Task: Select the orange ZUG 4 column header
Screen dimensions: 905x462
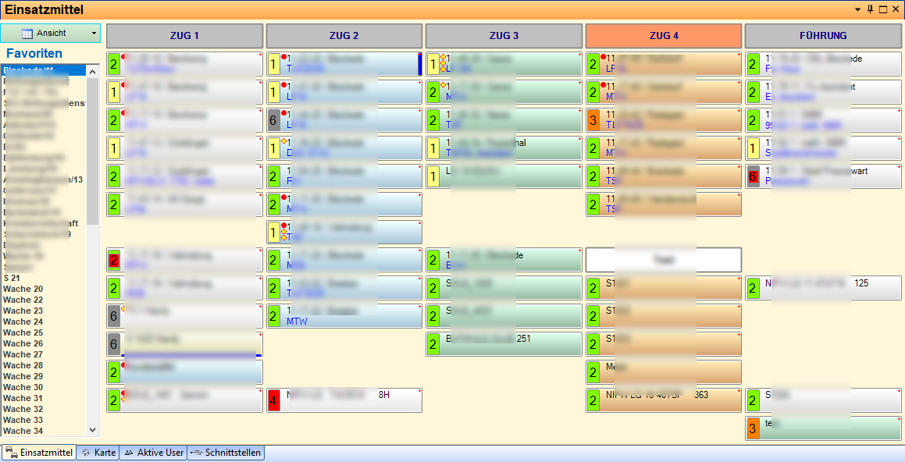Action: coord(664,36)
